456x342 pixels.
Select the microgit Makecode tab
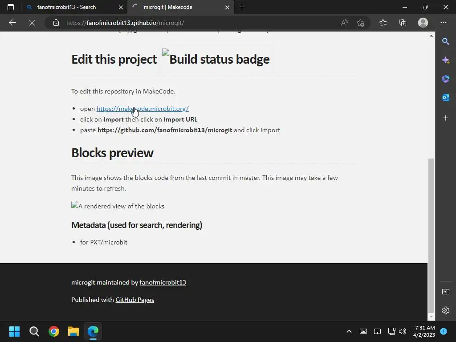(178, 7)
